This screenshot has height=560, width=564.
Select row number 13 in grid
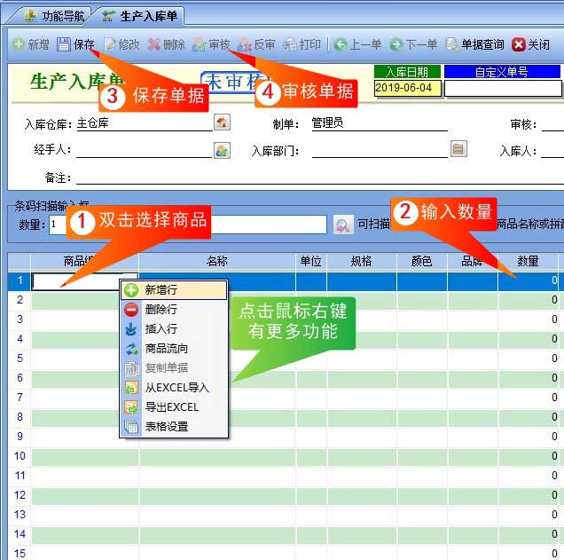(20, 515)
